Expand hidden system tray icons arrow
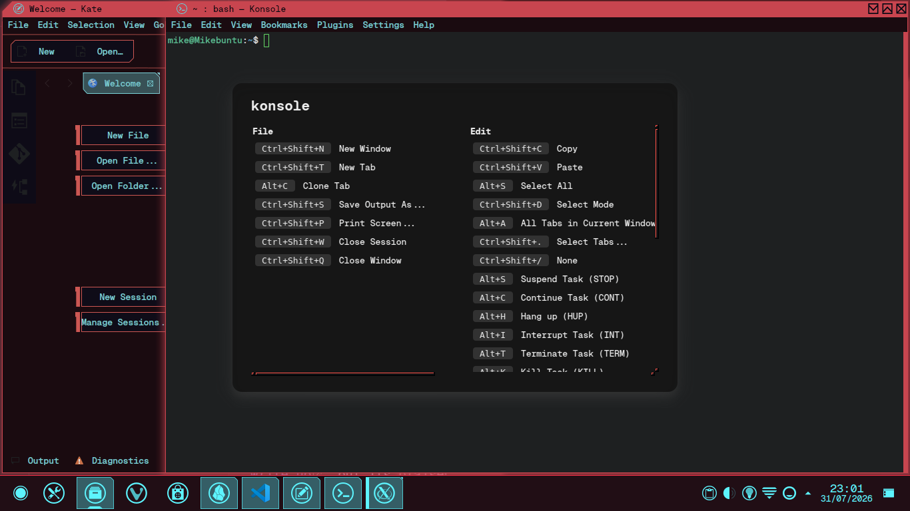The image size is (910, 511). (x=808, y=493)
